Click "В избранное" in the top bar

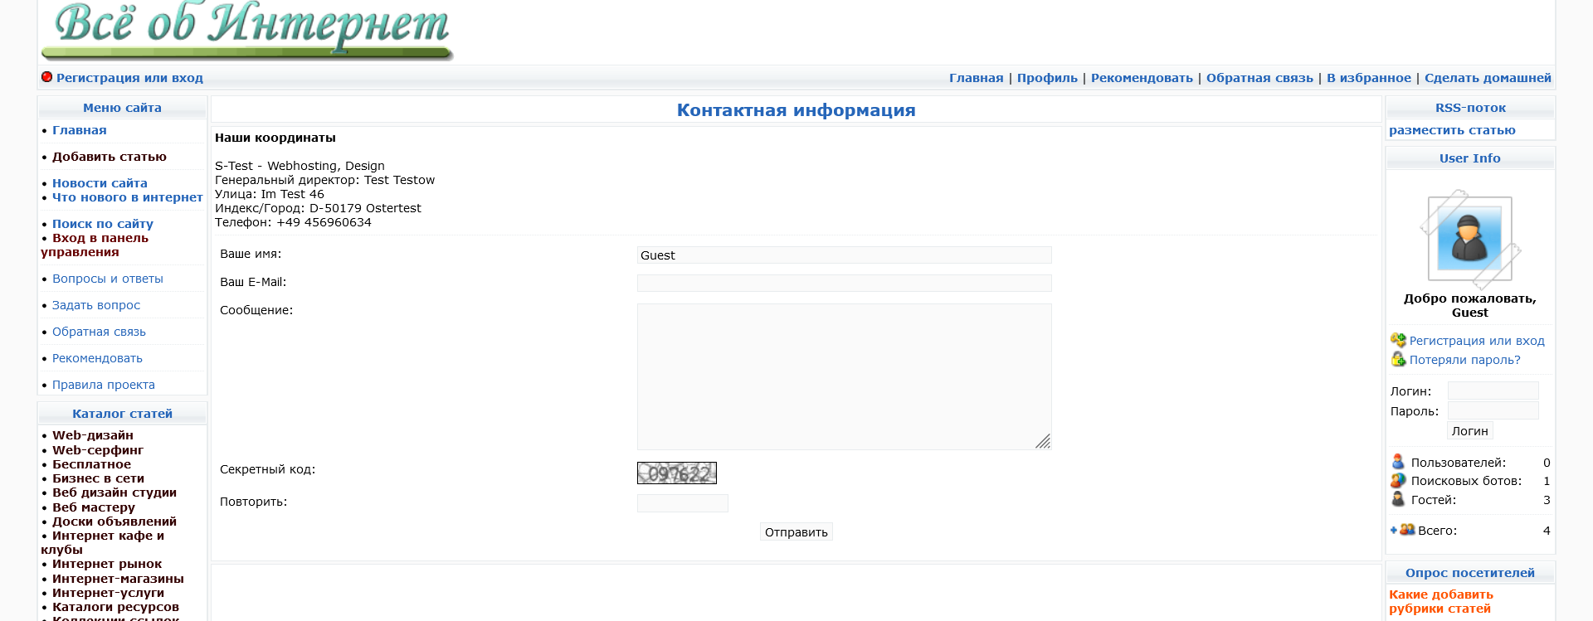1369,78
